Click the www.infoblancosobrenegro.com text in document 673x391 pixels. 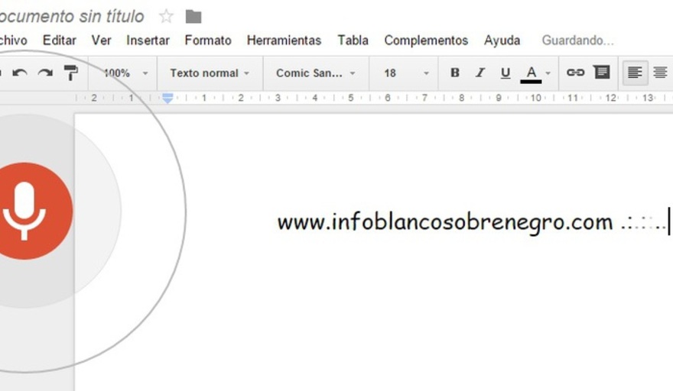445,222
